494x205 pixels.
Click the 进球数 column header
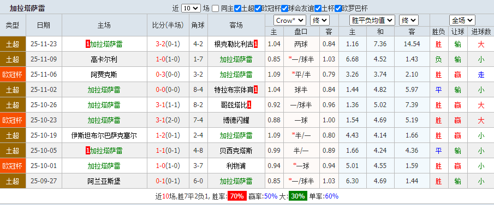(481, 32)
